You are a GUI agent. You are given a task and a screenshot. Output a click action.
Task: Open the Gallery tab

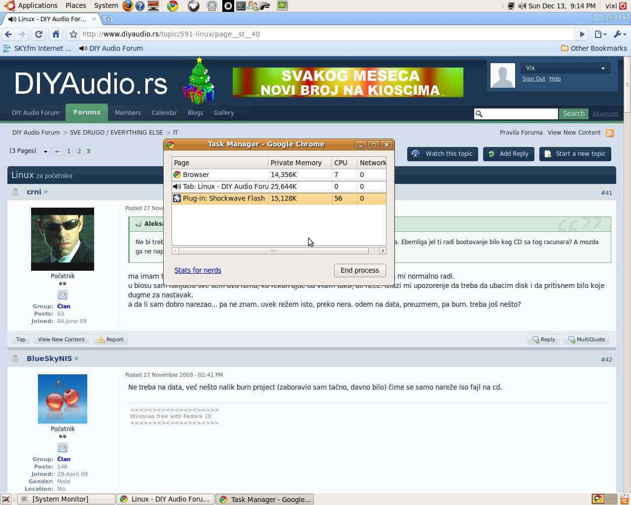(x=224, y=113)
